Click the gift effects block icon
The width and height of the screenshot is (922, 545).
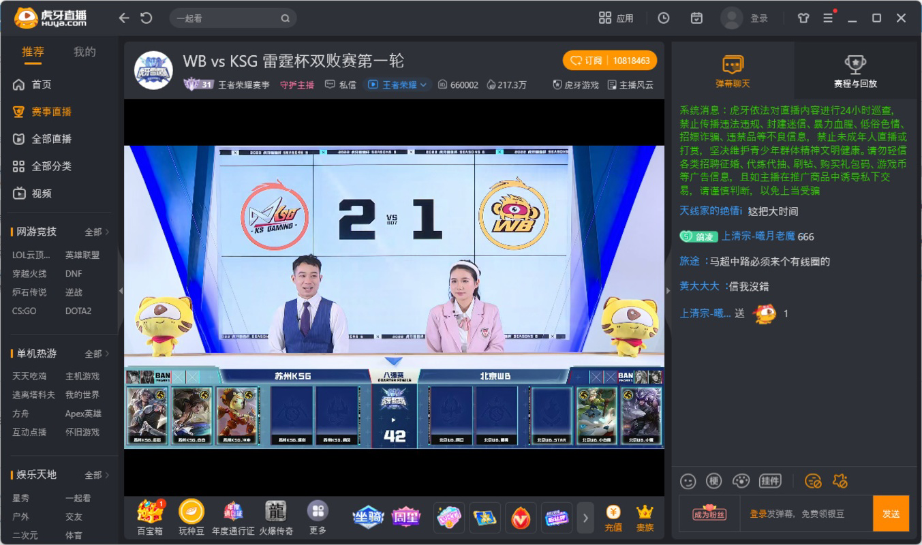tap(840, 481)
